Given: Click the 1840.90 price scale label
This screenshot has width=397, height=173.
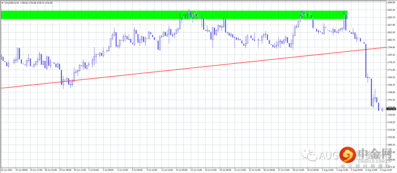Looking at the screenshot, I should pyautogui.click(x=391, y=3).
